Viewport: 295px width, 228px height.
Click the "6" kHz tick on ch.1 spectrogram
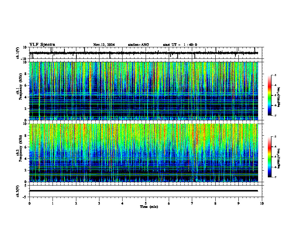(26, 85)
